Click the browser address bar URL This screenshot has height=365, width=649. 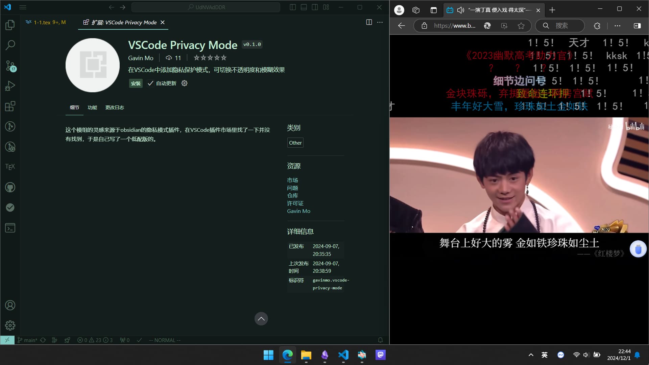click(x=455, y=26)
